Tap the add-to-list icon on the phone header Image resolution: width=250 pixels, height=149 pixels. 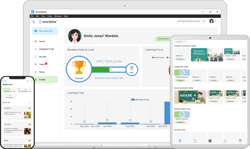[x=28, y=81]
